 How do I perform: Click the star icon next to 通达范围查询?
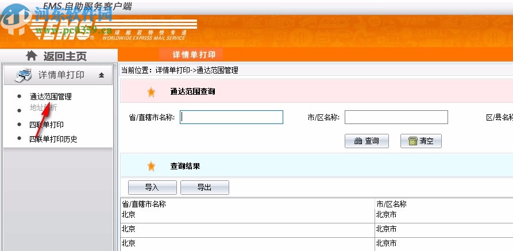click(151, 92)
